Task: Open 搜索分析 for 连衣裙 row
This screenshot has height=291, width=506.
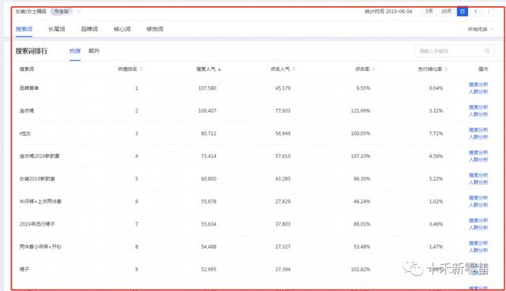Action: [478, 107]
